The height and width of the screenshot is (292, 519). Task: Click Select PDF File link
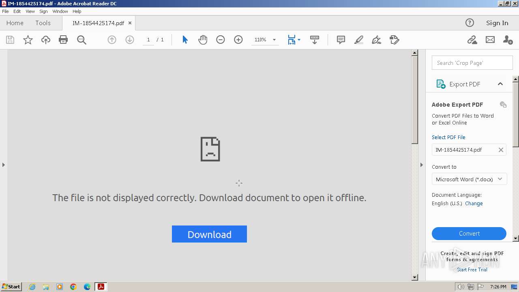448,137
